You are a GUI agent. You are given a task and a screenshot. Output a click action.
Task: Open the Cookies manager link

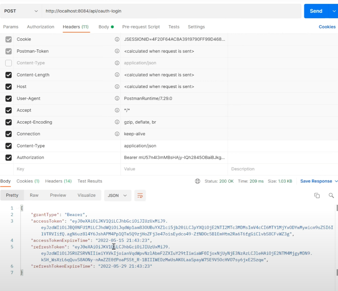coord(327,27)
